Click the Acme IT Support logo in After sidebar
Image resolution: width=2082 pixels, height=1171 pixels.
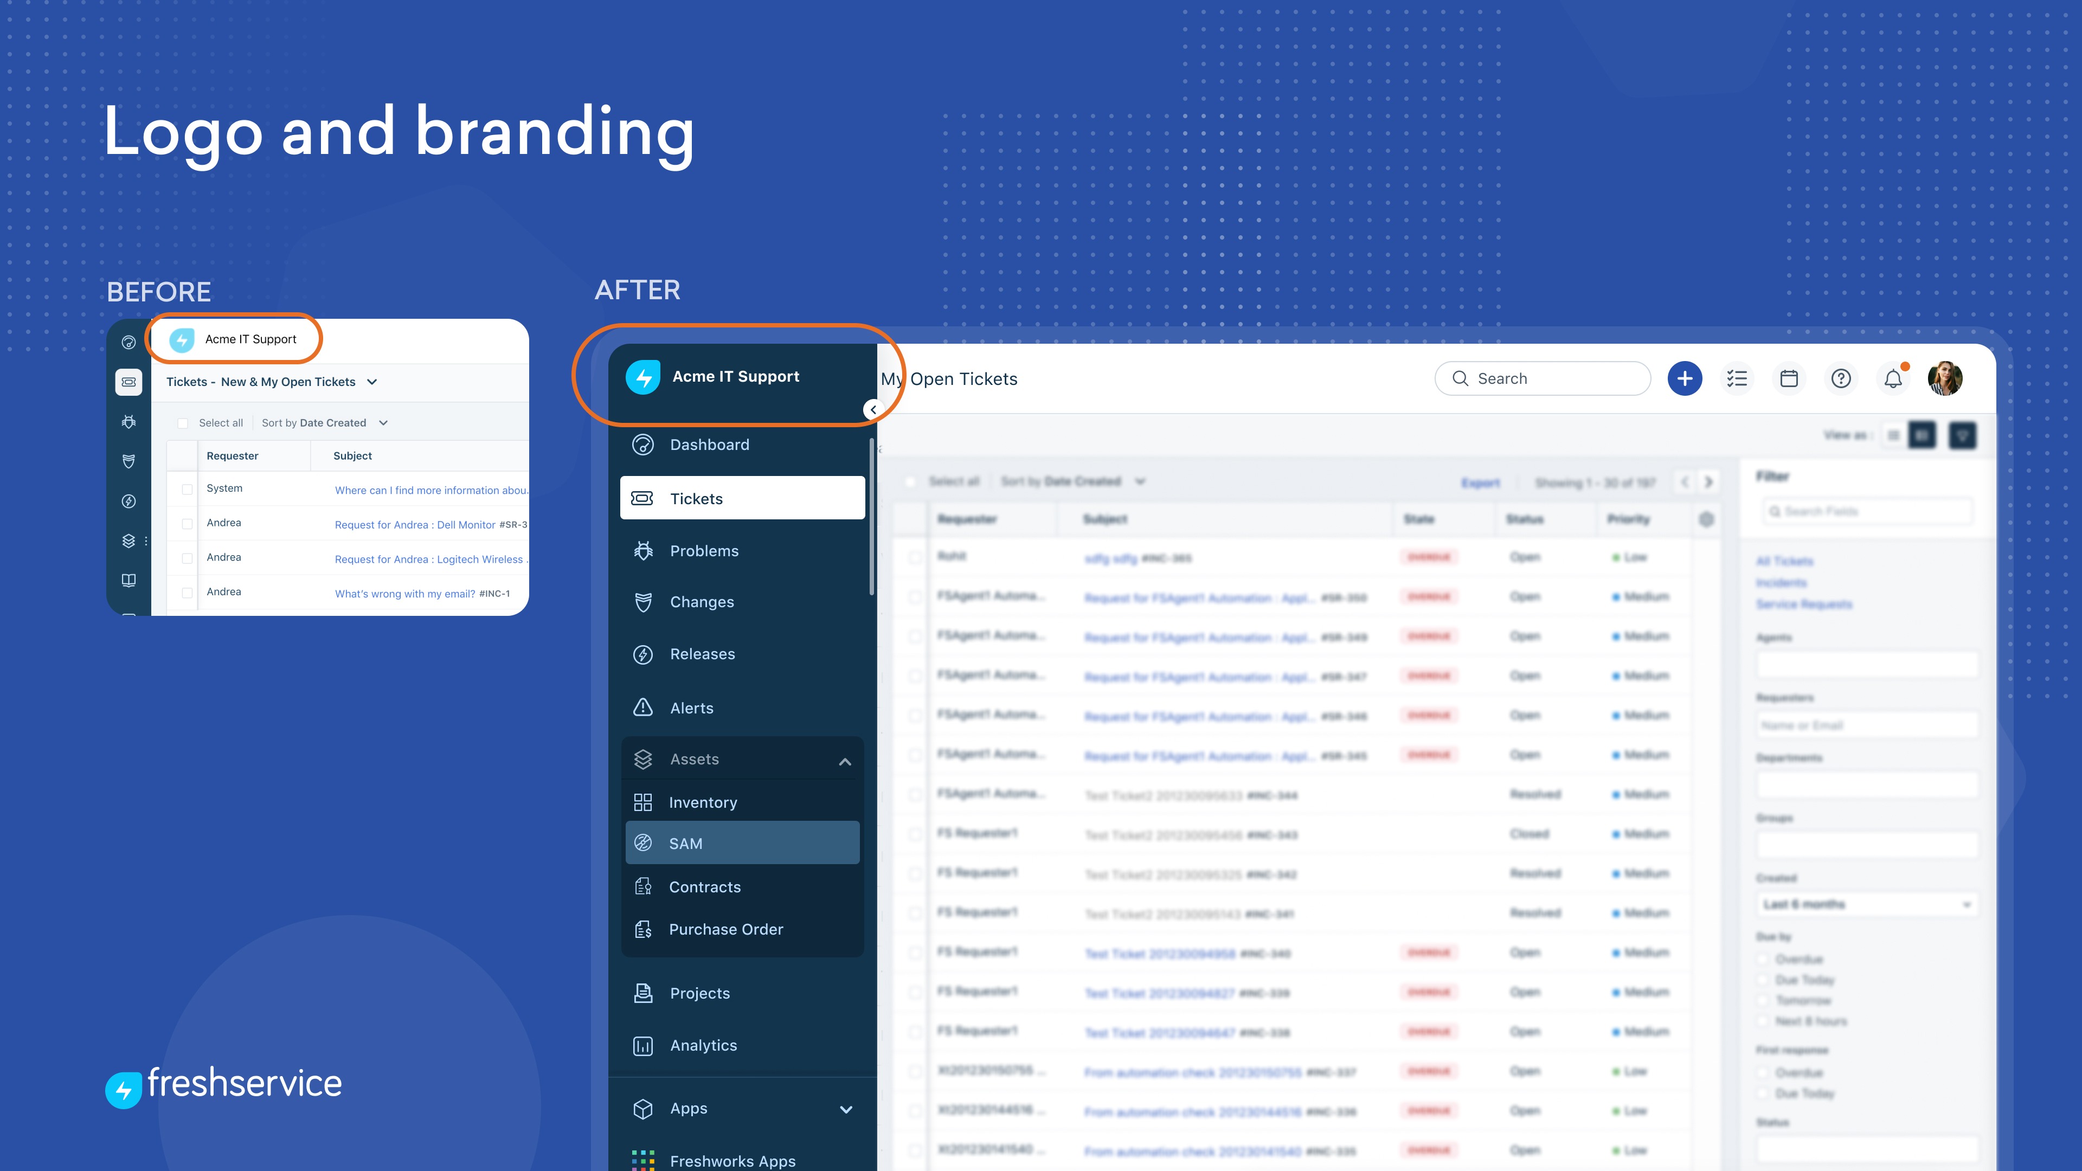tap(644, 377)
